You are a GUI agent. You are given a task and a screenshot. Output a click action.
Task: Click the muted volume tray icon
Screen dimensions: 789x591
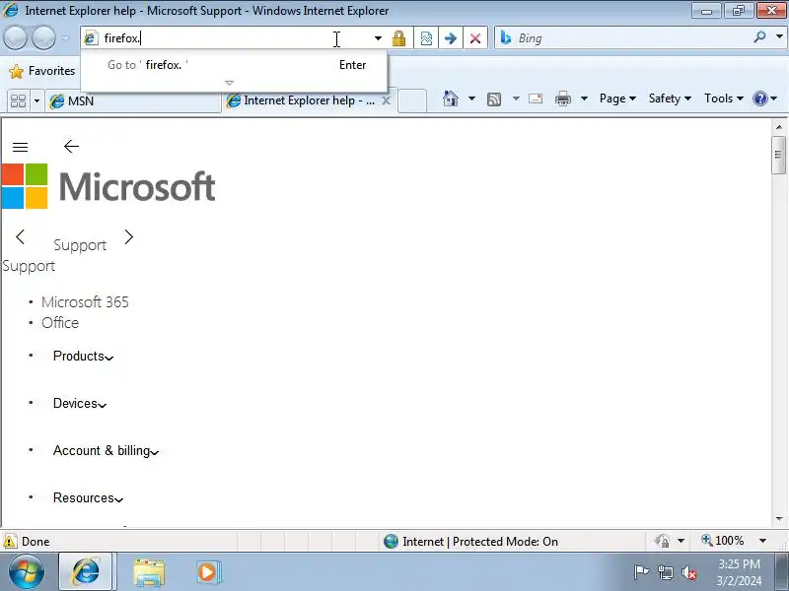pyautogui.click(x=689, y=572)
